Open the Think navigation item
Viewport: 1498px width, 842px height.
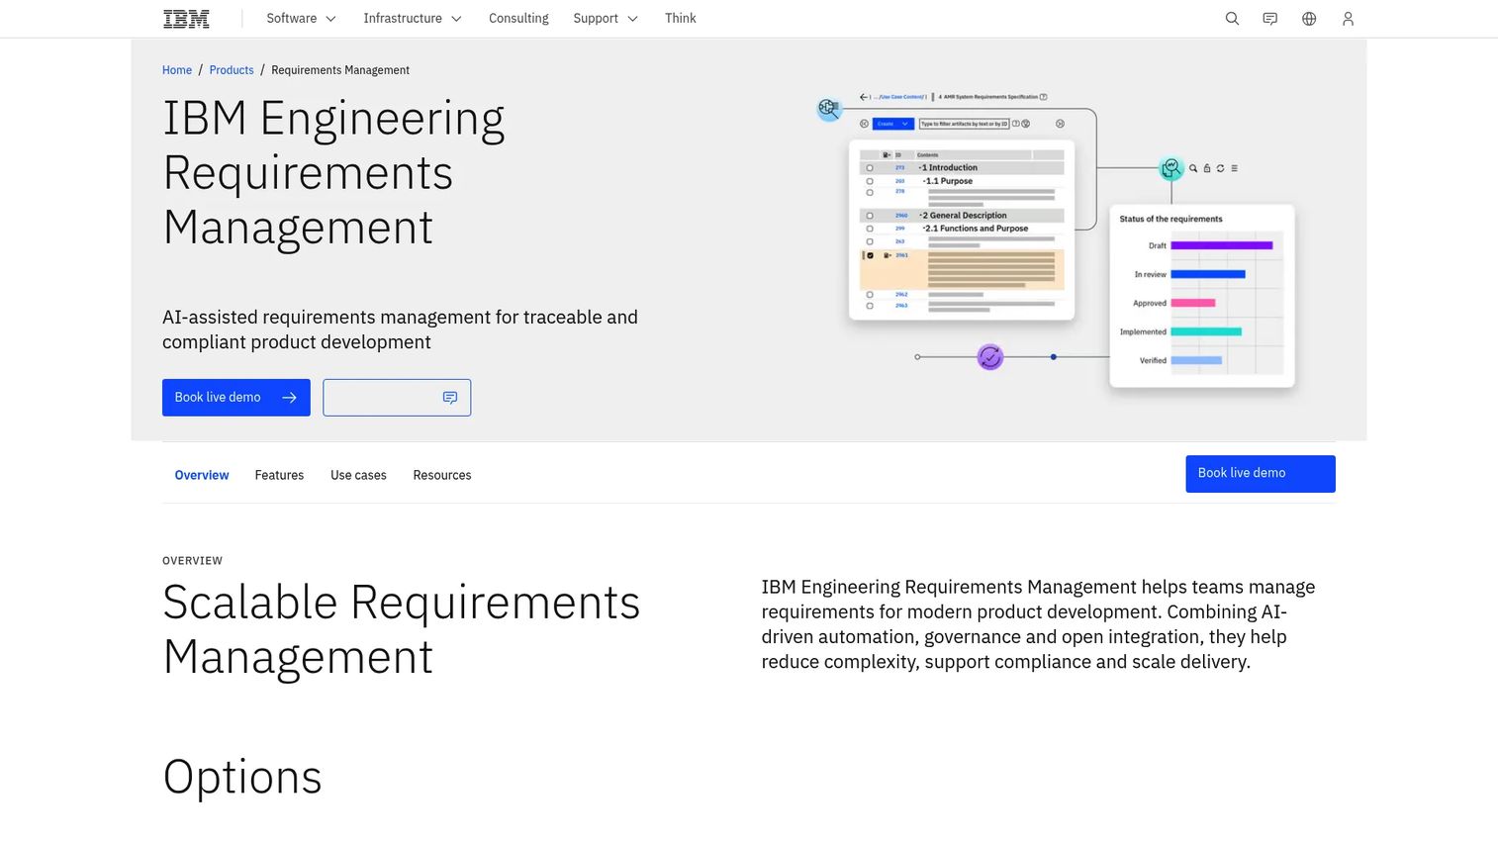tap(681, 19)
